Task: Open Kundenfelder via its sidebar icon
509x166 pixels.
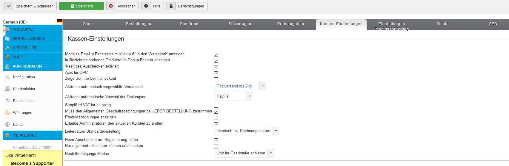Action: [7, 89]
